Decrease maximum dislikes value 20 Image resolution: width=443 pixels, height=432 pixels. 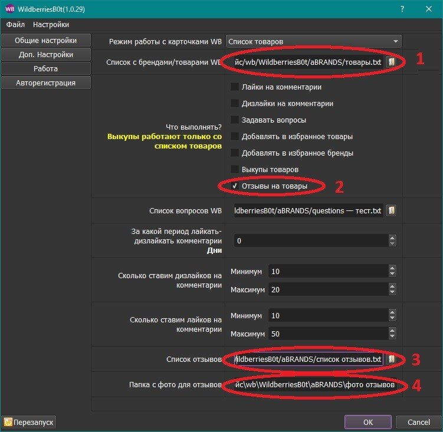pyautogui.click(x=392, y=292)
